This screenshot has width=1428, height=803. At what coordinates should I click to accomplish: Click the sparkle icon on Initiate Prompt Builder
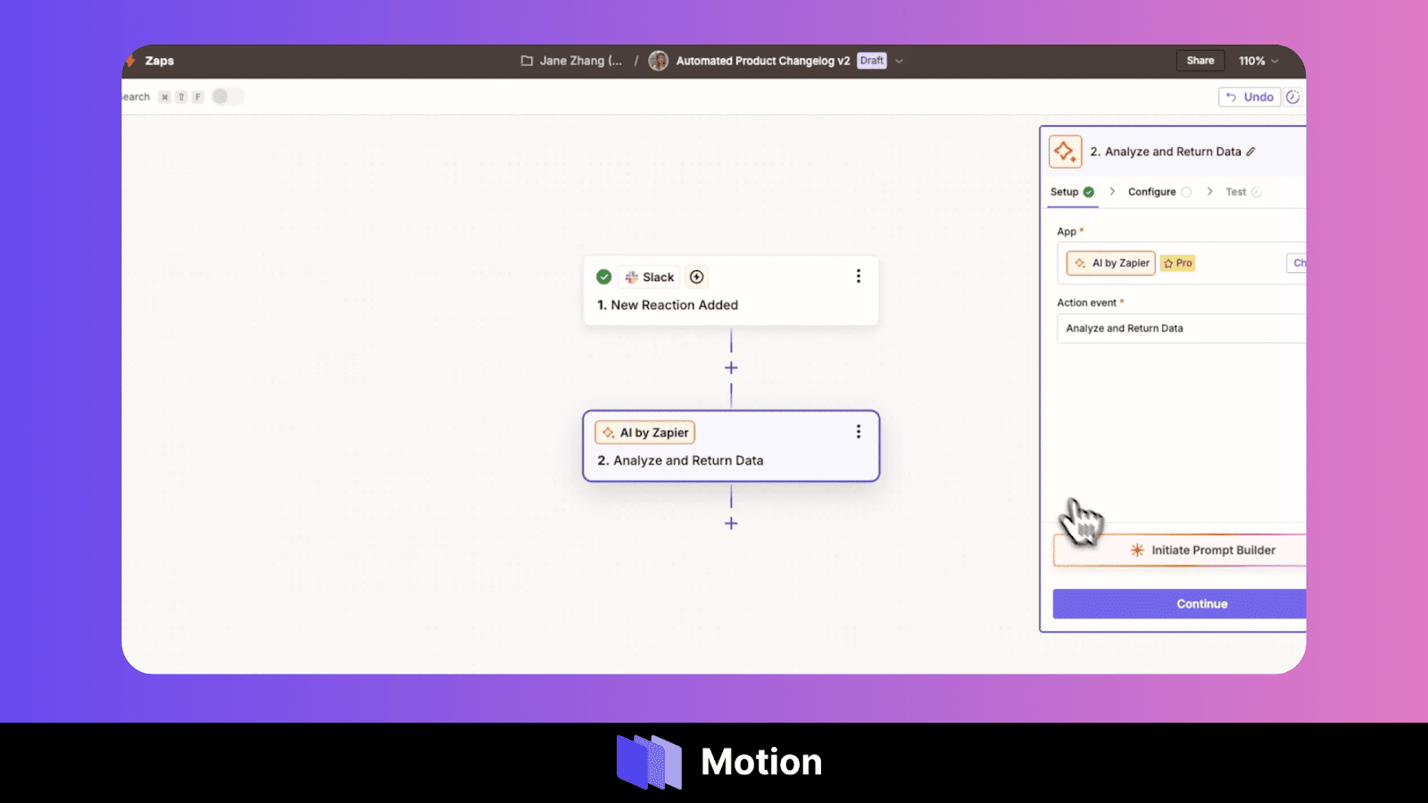[x=1137, y=551]
